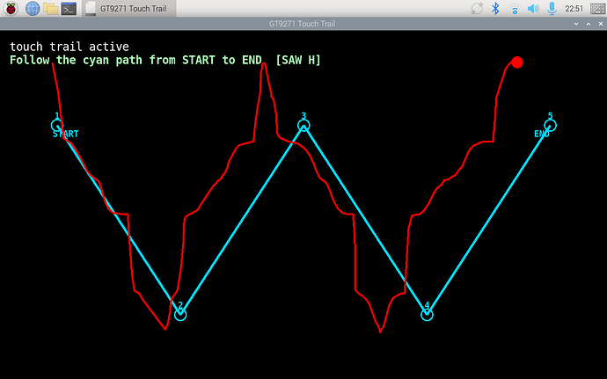Click the 'touch trail active' status text

coord(69,47)
